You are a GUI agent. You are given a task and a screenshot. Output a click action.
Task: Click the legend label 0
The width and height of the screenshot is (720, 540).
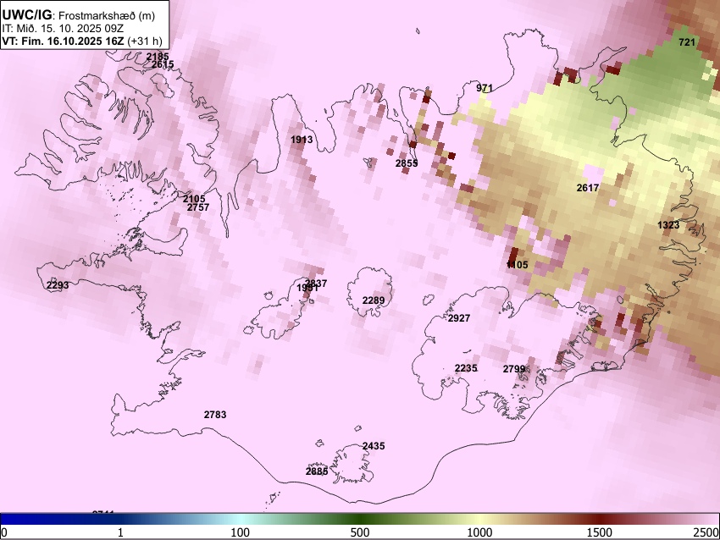(4, 532)
